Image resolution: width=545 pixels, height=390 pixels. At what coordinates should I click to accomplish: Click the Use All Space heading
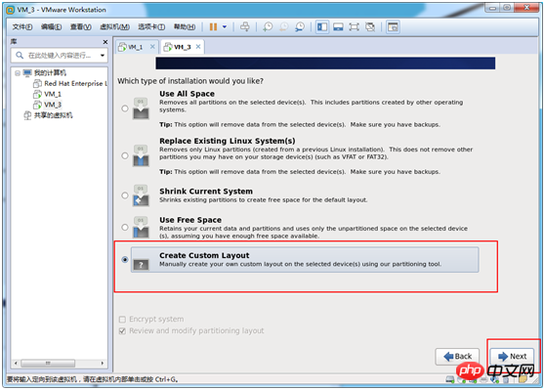tap(187, 94)
